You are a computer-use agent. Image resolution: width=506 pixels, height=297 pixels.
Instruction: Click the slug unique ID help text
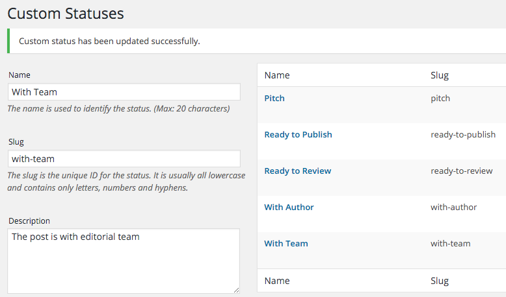[126, 182]
